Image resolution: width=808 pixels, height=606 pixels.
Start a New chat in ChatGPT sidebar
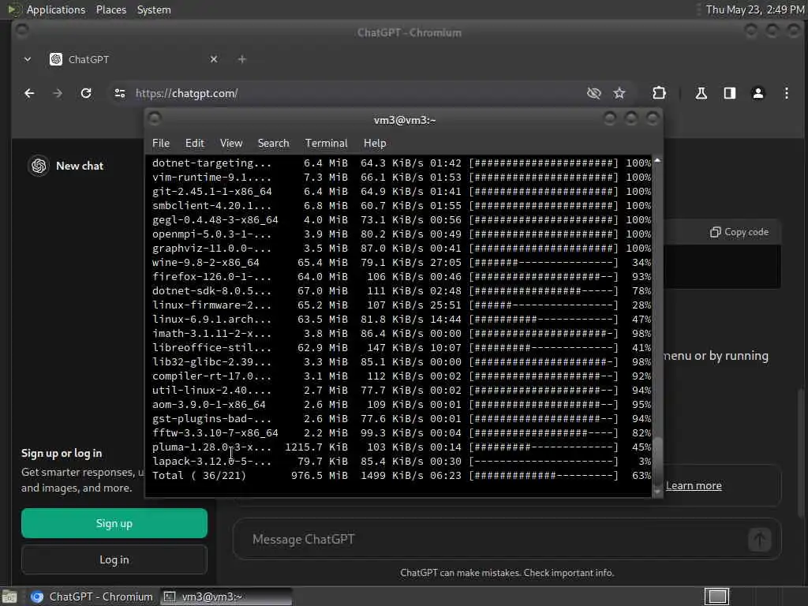point(80,166)
